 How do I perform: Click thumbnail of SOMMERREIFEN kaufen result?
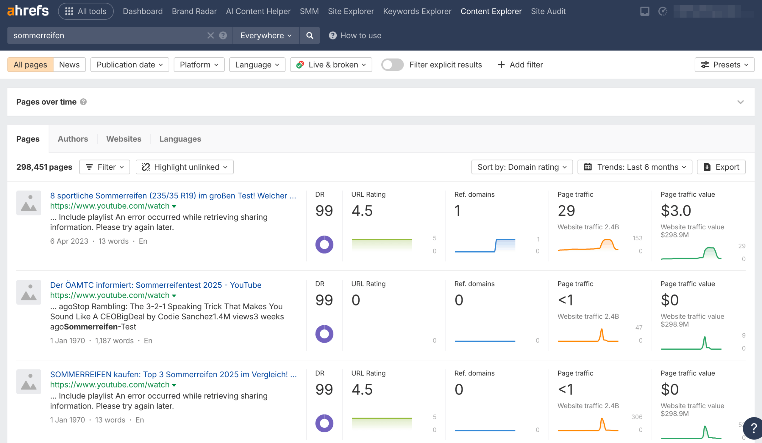tap(28, 381)
